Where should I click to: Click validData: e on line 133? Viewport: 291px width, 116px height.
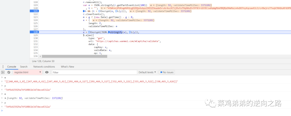103,50
